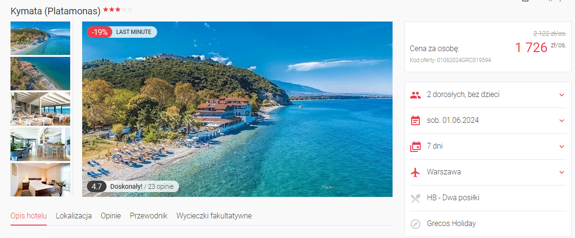Select the Wycieczki fakultatywne tab

[x=214, y=216]
